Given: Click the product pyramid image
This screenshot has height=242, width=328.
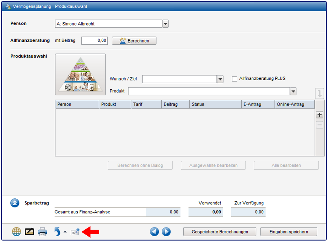Looking at the screenshot, I should [x=80, y=75].
